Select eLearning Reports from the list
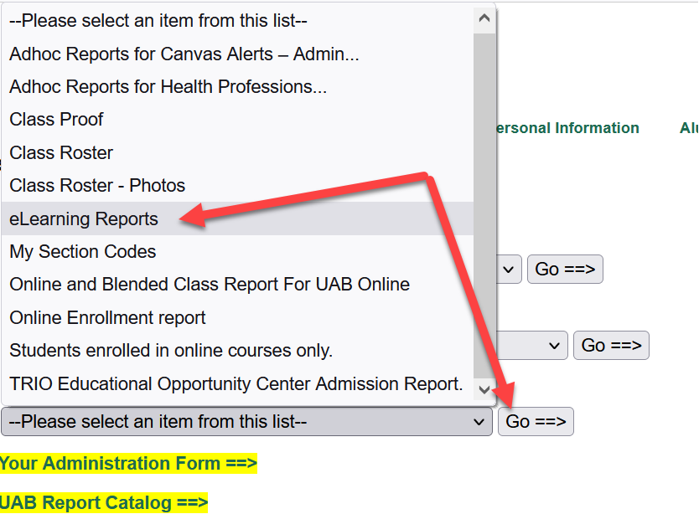Image resolution: width=699 pixels, height=514 pixels. (84, 219)
